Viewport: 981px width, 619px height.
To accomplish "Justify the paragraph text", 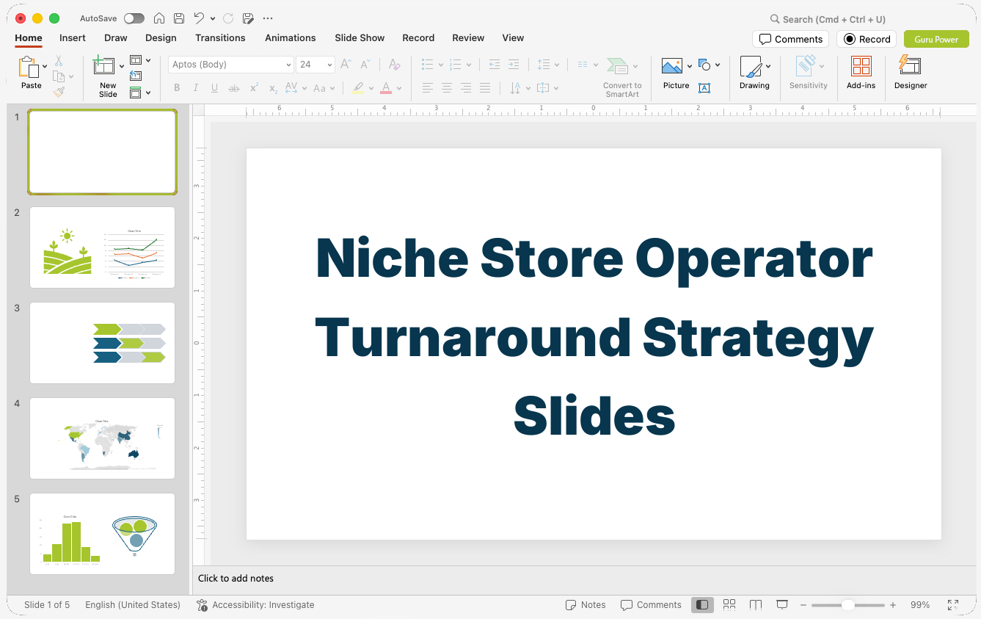I will (485, 88).
